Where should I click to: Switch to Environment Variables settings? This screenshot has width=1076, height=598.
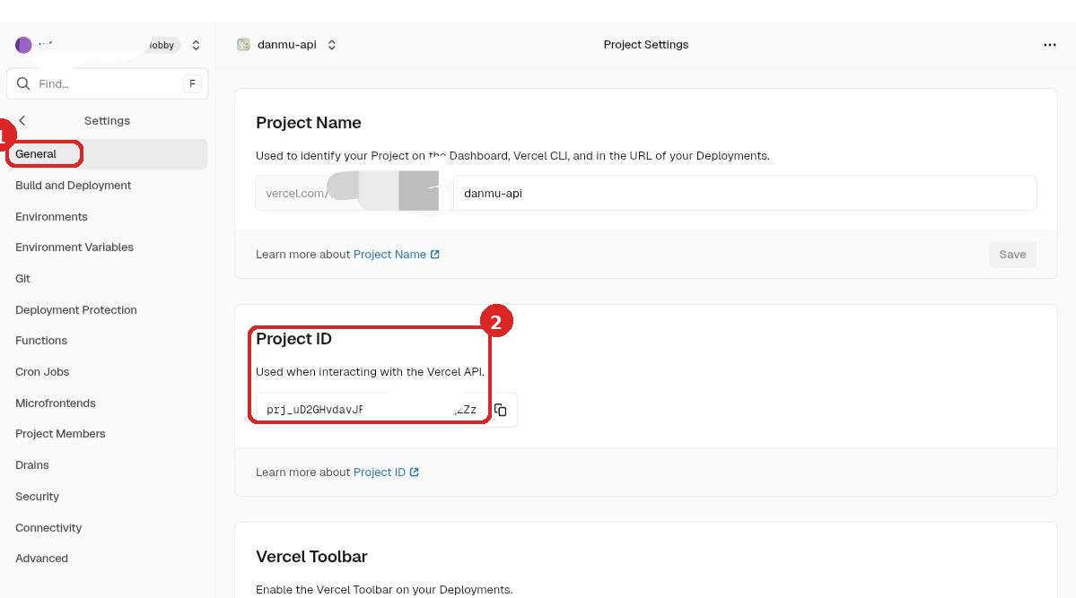[74, 247]
